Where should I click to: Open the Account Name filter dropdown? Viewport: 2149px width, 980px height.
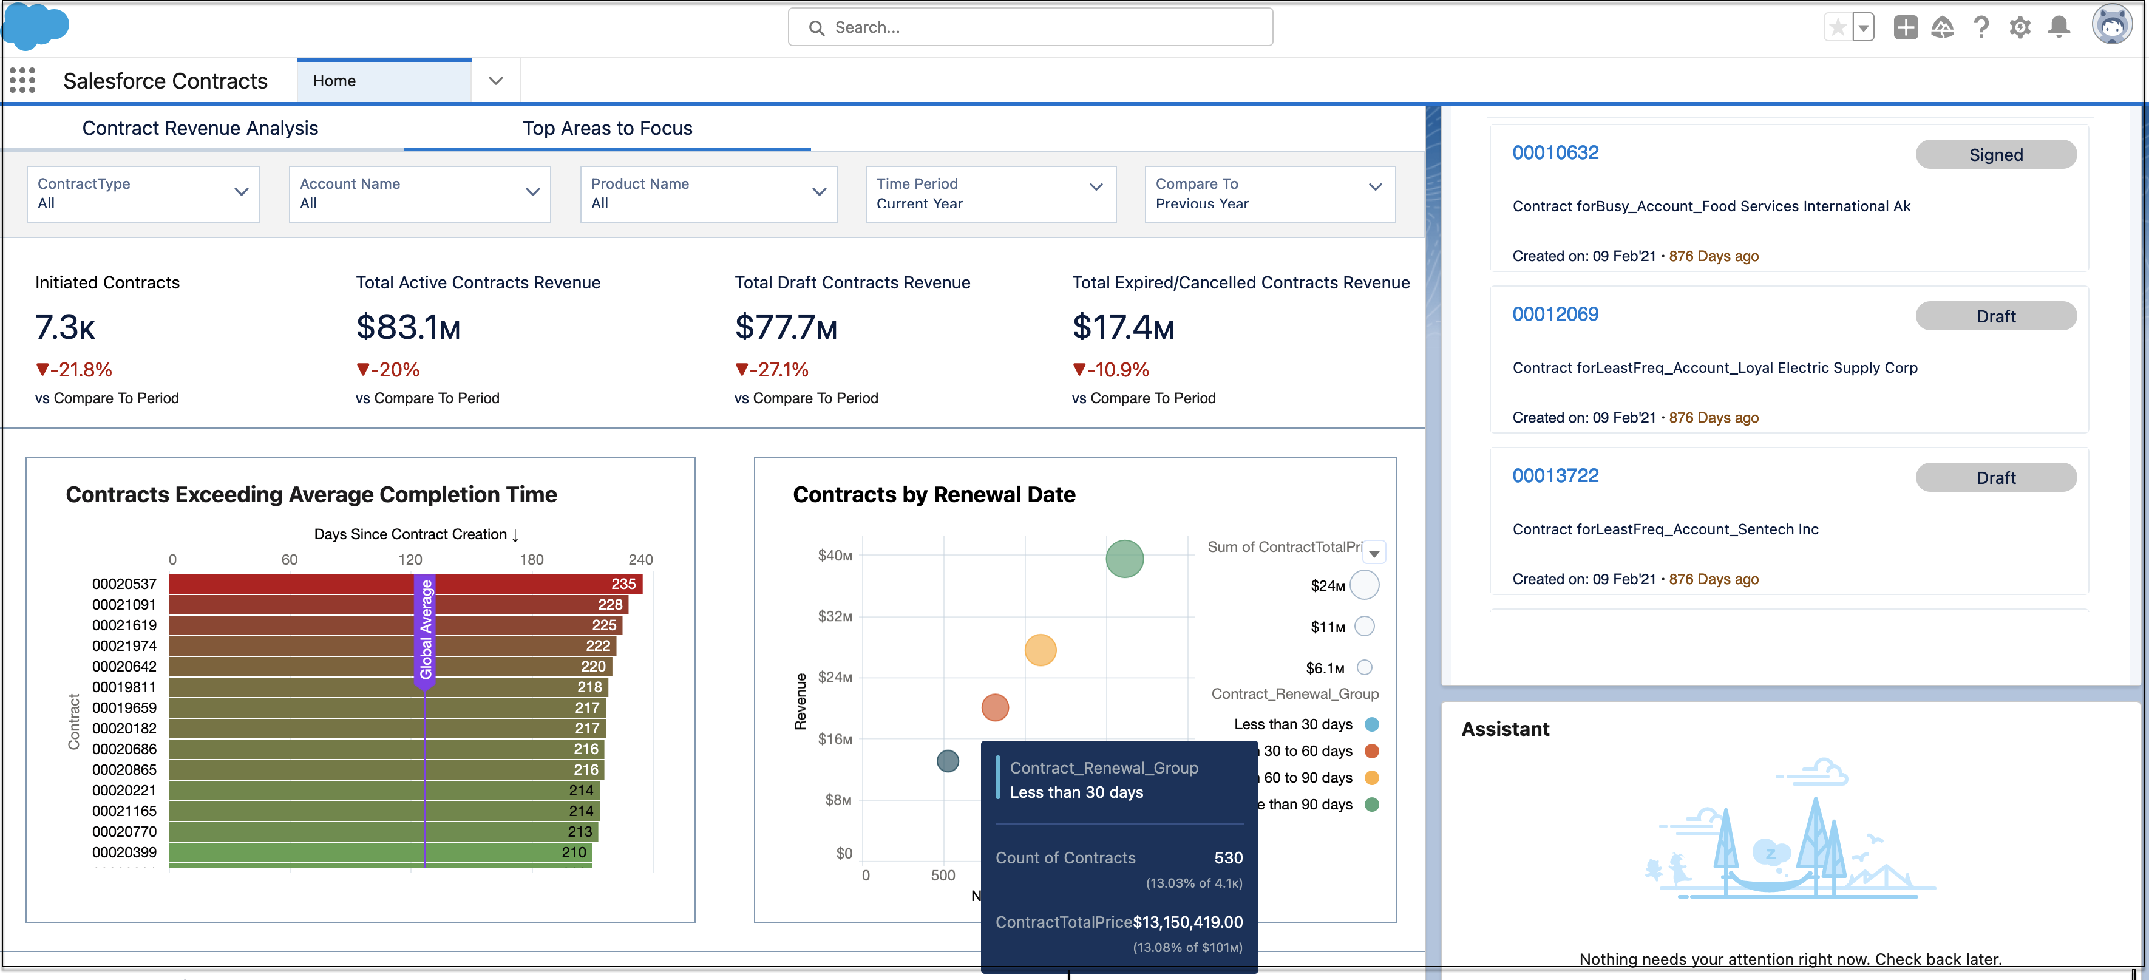[419, 194]
